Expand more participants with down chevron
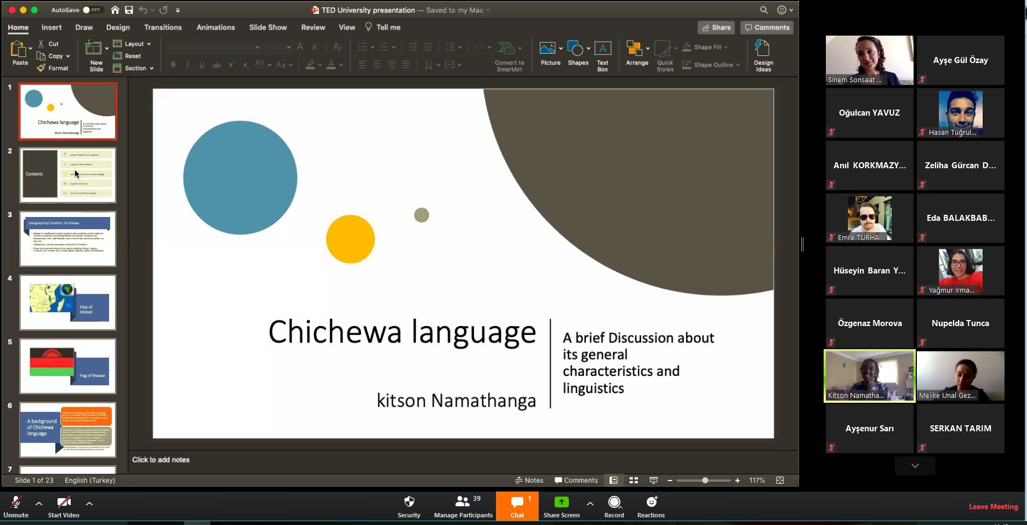Viewport: 1027px width, 525px height. tap(915, 466)
